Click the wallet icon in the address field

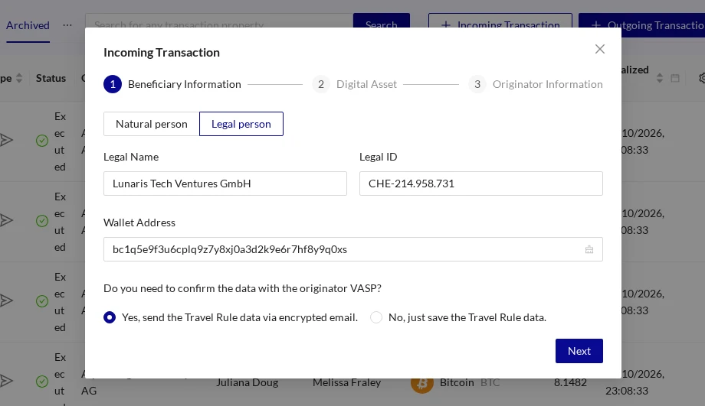coord(589,249)
